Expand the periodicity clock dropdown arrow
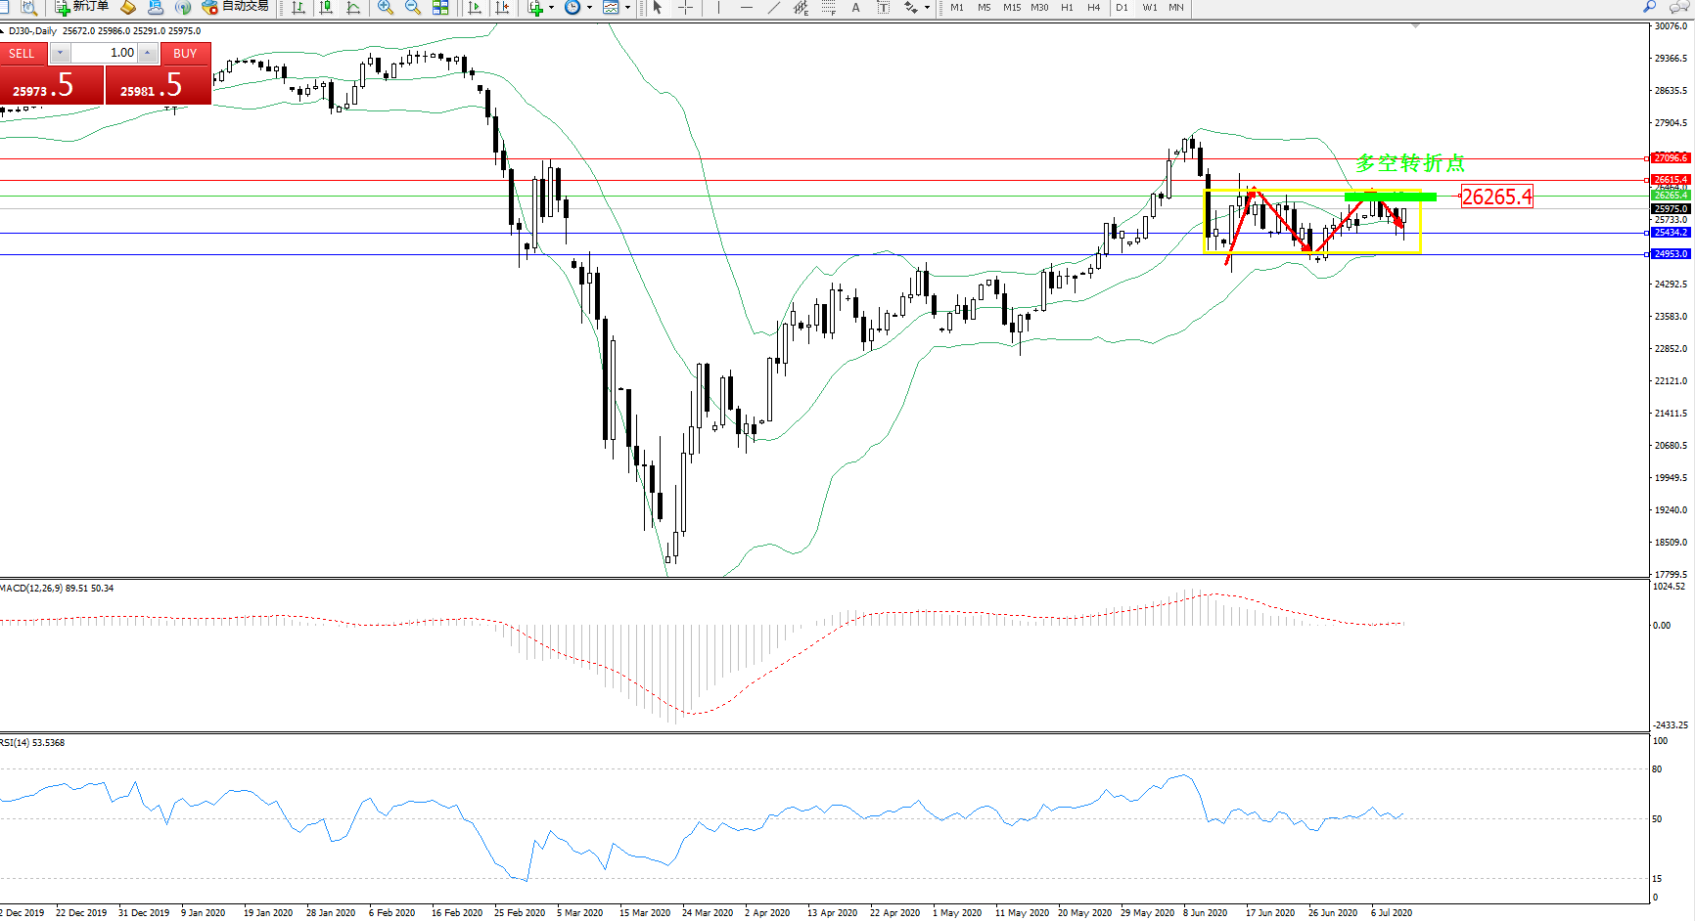 589,7
